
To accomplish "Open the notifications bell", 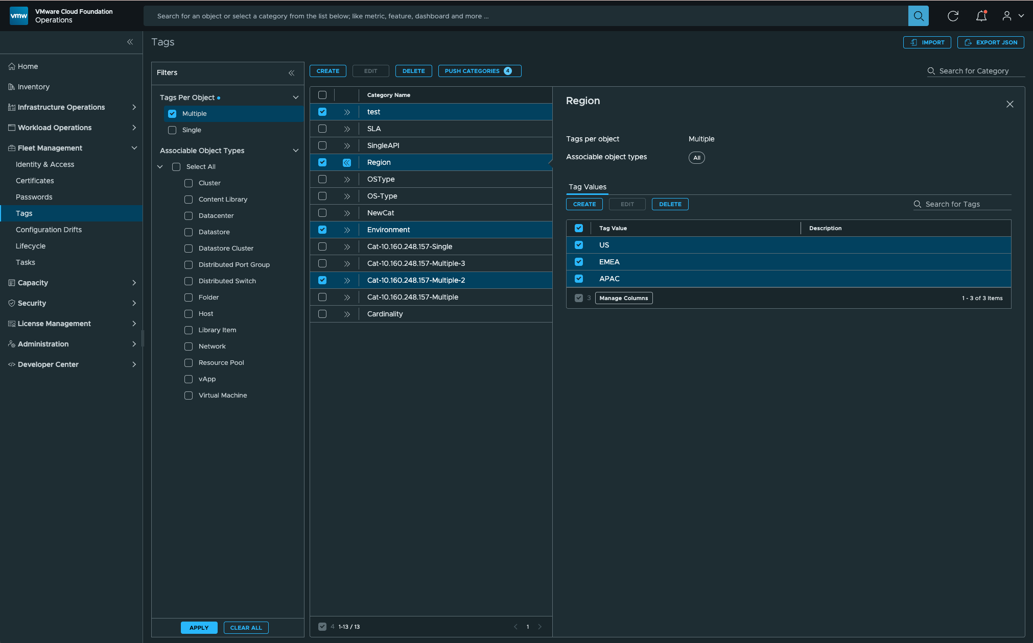I will pos(981,16).
